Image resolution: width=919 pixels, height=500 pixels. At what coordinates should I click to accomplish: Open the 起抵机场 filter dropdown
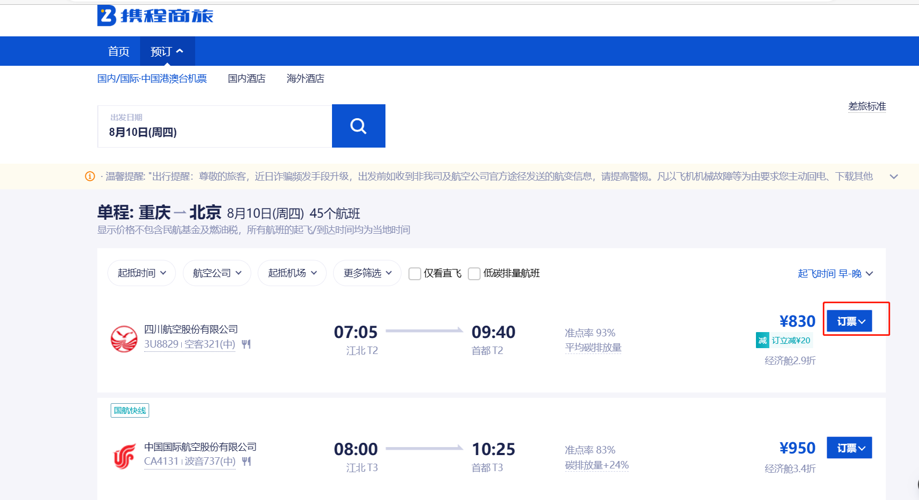(292, 273)
